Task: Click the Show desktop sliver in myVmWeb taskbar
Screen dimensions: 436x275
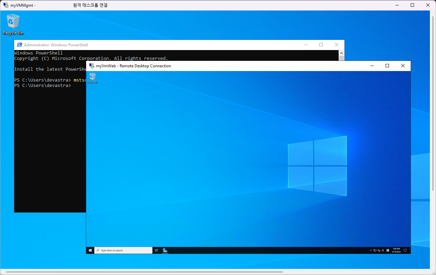Action: (410, 250)
